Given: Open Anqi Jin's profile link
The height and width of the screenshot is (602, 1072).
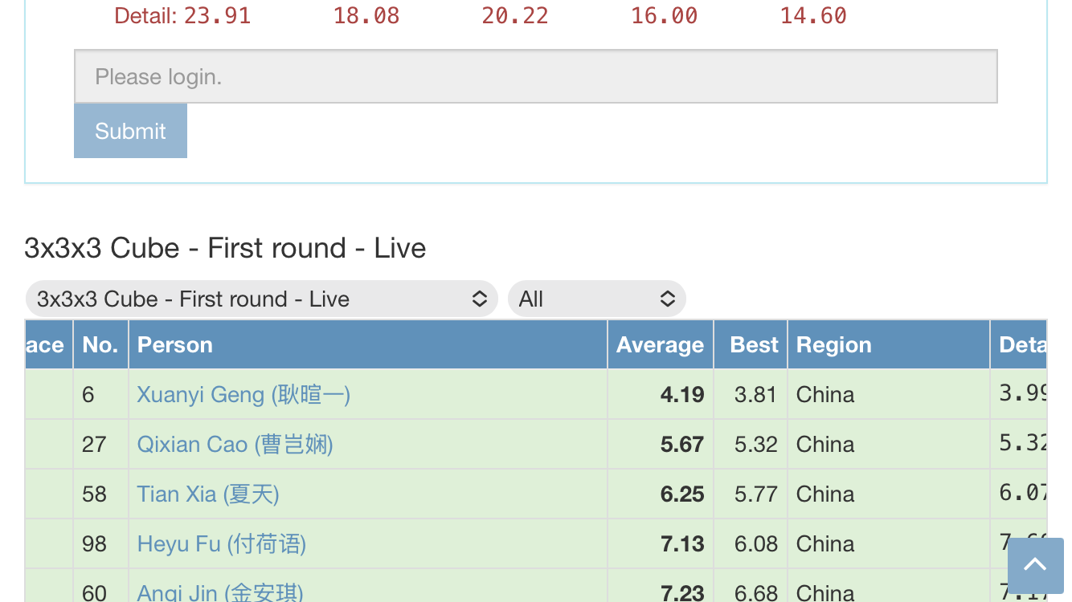Looking at the screenshot, I should coord(220,592).
